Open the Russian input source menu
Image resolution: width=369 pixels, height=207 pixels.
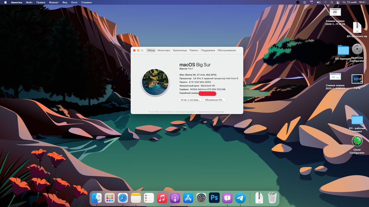click(x=312, y=2)
